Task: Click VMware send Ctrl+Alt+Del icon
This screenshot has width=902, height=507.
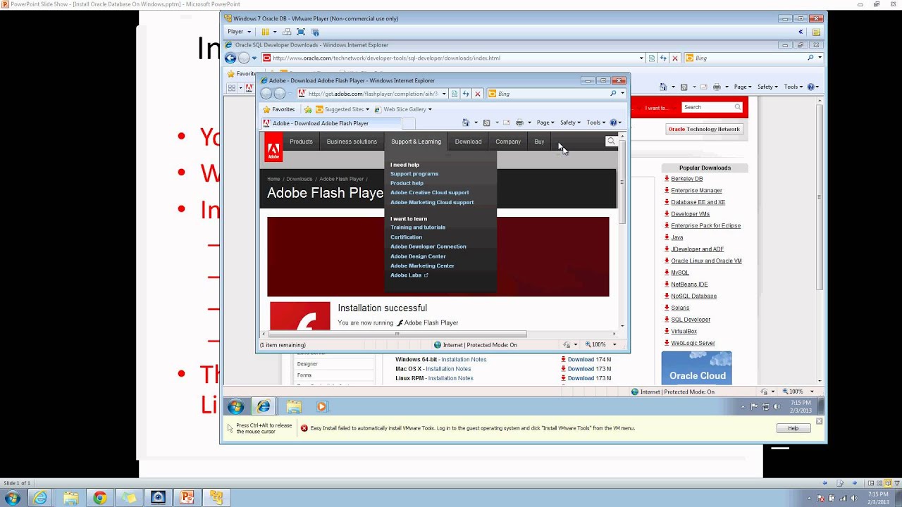Action: [x=287, y=32]
